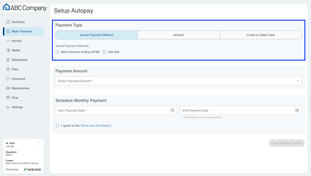This screenshot has height=176, width=311.
Task: Click the Statements building icon
Action: (x=8, y=60)
